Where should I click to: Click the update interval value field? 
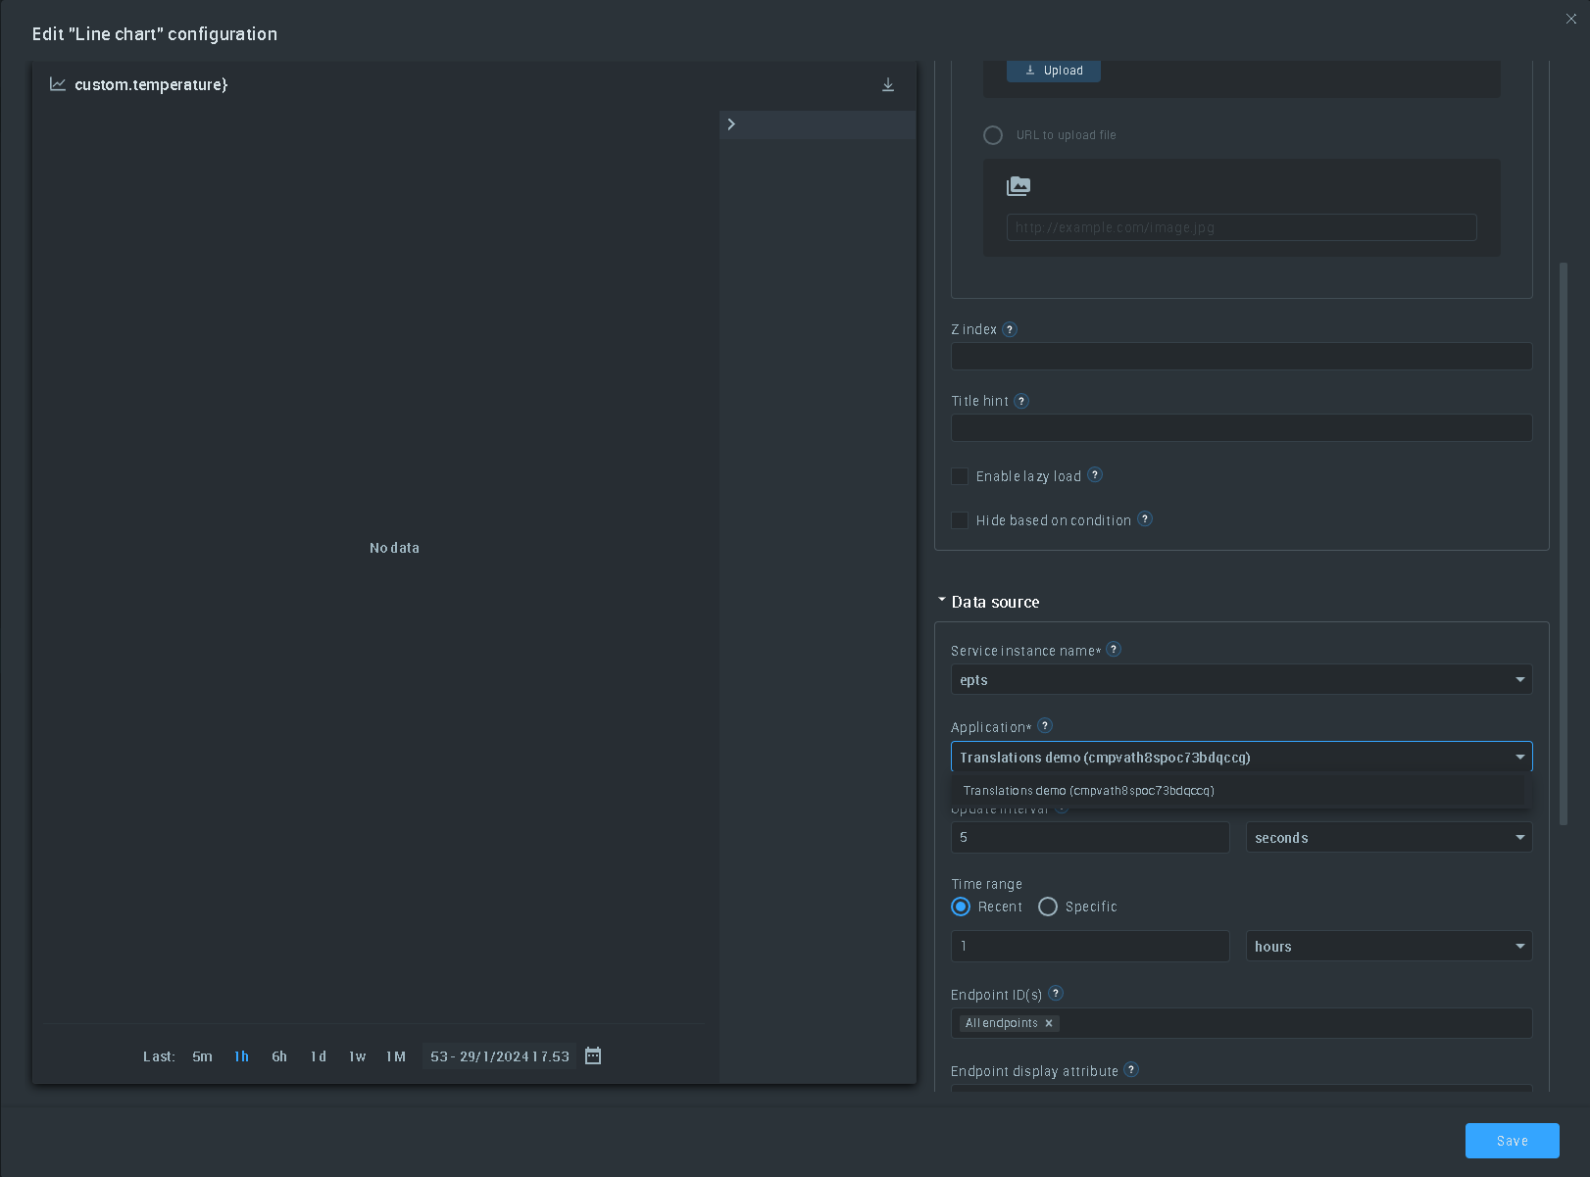pyautogui.click(x=1090, y=837)
